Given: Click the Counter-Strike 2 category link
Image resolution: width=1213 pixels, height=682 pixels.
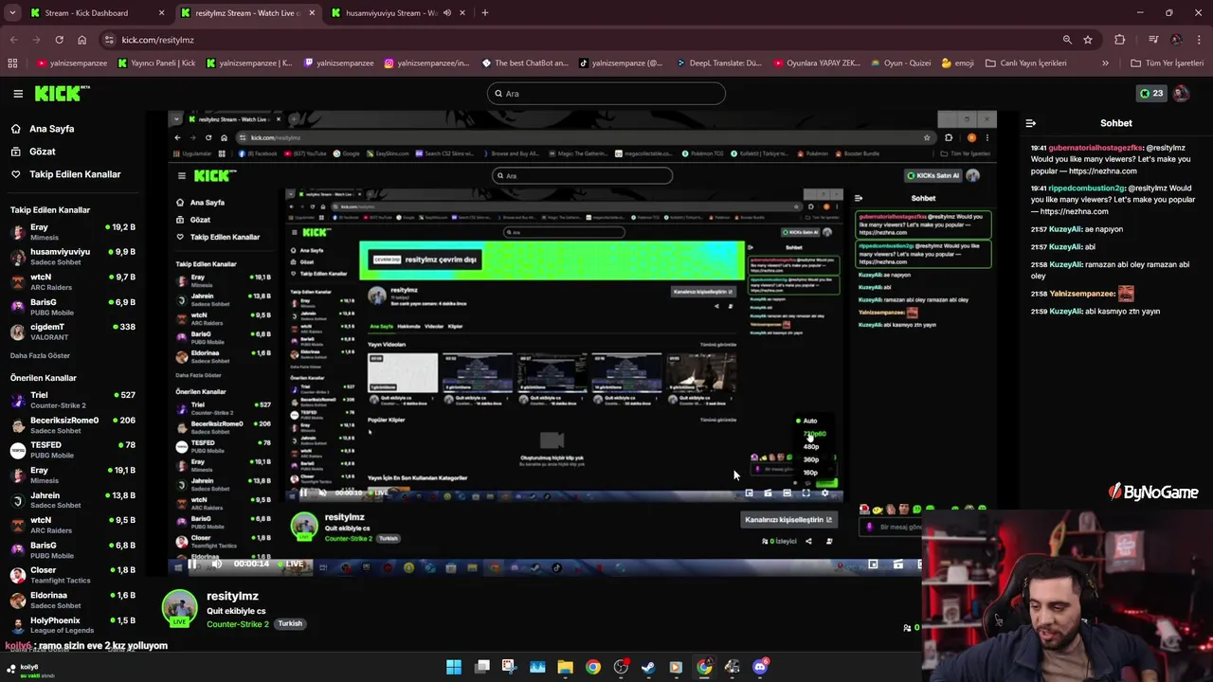Looking at the screenshot, I should [x=238, y=624].
